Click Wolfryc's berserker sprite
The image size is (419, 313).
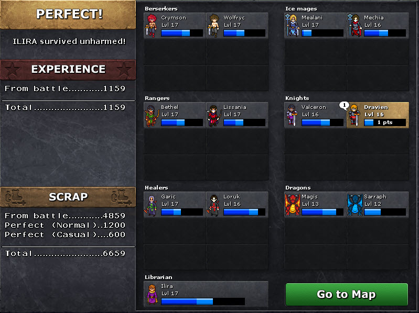click(213, 26)
